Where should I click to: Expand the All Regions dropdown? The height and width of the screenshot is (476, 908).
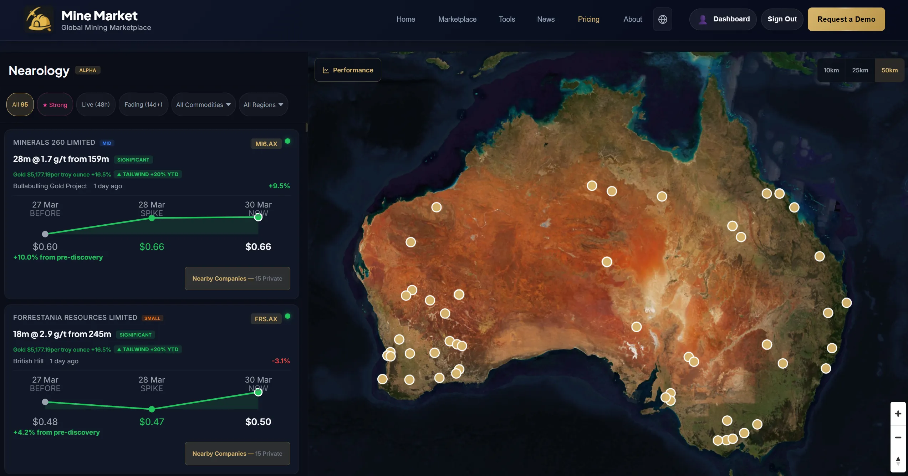click(x=263, y=104)
